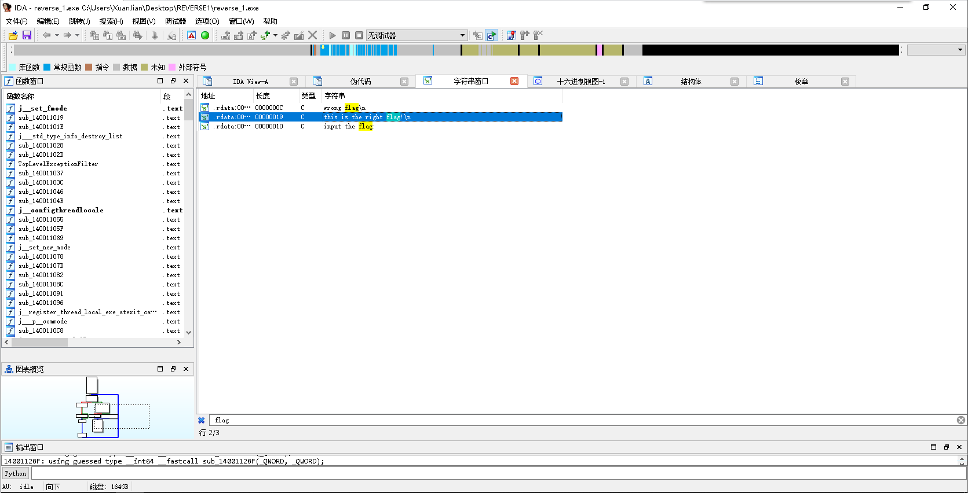The image size is (968, 493).
Task: Open the 编辑(E) menu
Action: (x=48, y=21)
